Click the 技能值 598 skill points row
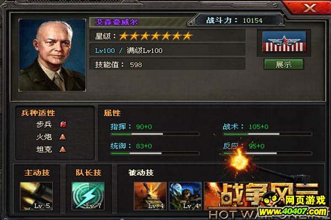The width and height of the screenshot is (331, 220). click(x=167, y=65)
